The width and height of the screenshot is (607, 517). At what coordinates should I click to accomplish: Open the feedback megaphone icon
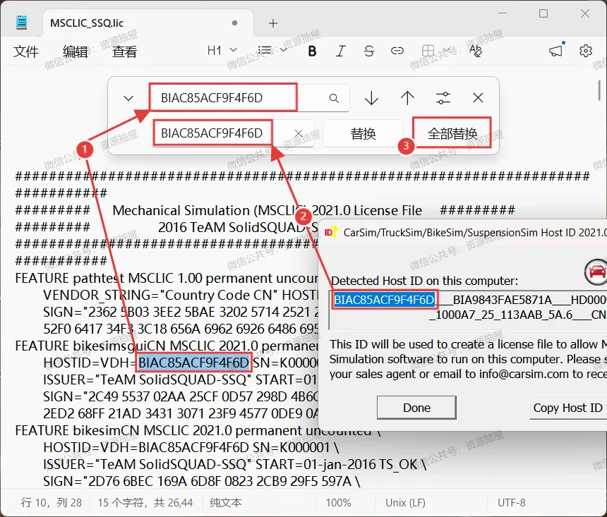coord(556,51)
